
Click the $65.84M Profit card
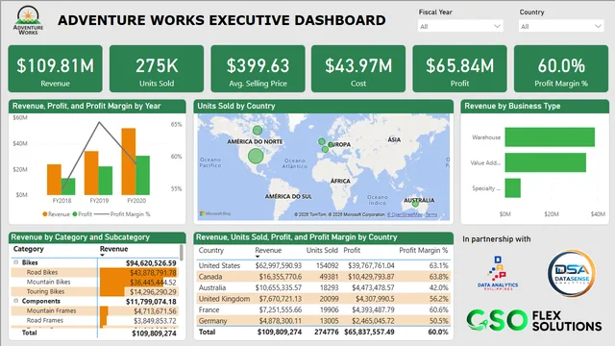tap(459, 68)
